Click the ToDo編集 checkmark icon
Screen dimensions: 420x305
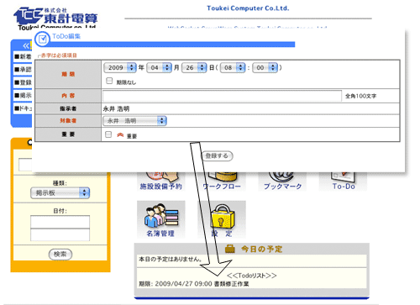(x=43, y=39)
